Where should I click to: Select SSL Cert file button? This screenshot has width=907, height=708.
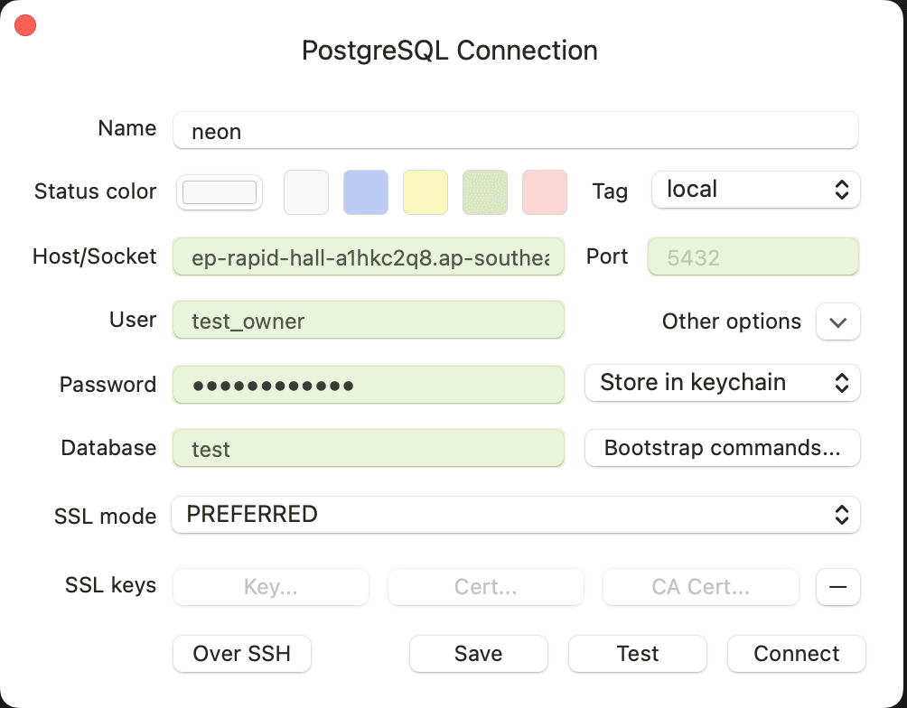pos(486,587)
